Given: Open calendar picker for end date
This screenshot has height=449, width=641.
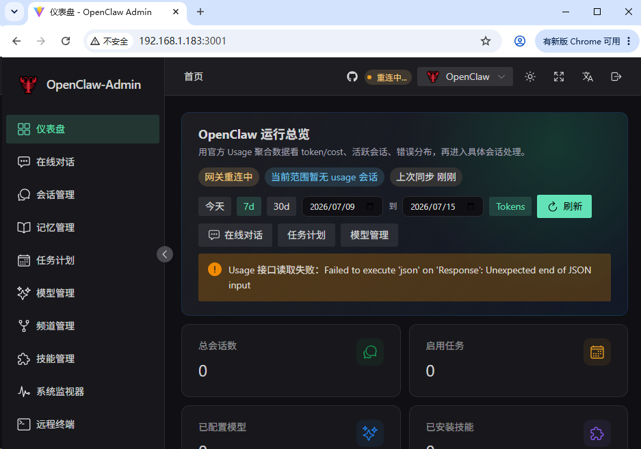Looking at the screenshot, I should tap(471, 206).
